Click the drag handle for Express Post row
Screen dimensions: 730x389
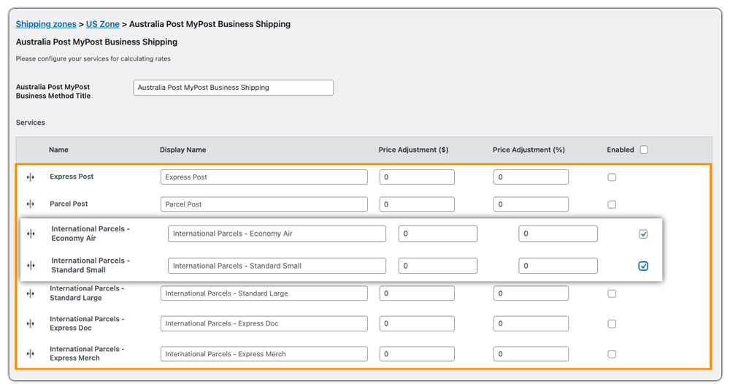pyautogui.click(x=30, y=177)
